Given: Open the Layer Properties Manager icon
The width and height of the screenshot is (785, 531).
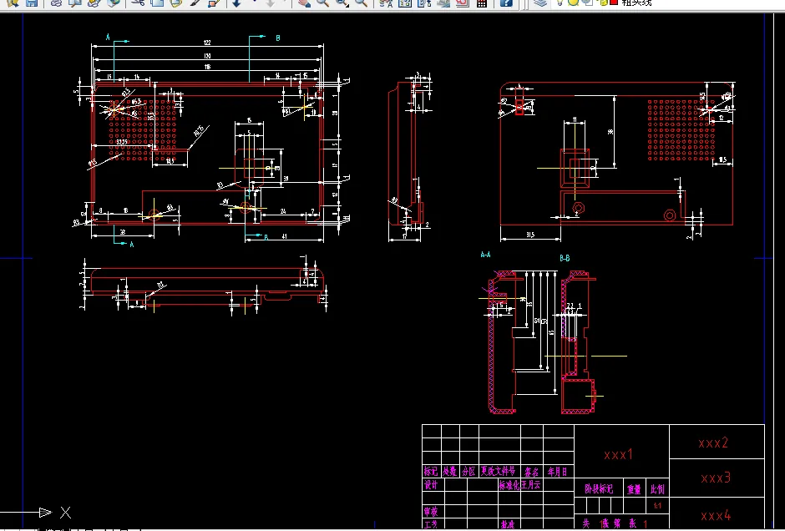Looking at the screenshot, I should pyautogui.click(x=539, y=3).
